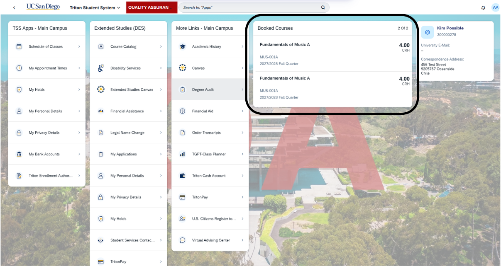Viewport: 501px width, 266px height.
Task: Click the Schedule of Classes calendar icon
Action: [19, 46]
